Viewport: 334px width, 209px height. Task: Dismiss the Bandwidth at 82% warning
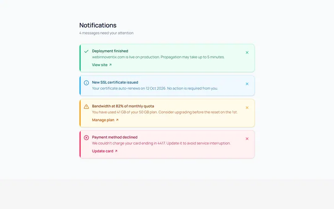[247, 108]
